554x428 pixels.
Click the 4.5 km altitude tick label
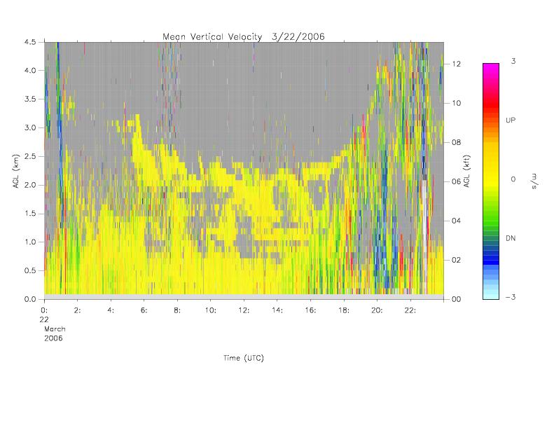pos(30,42)
